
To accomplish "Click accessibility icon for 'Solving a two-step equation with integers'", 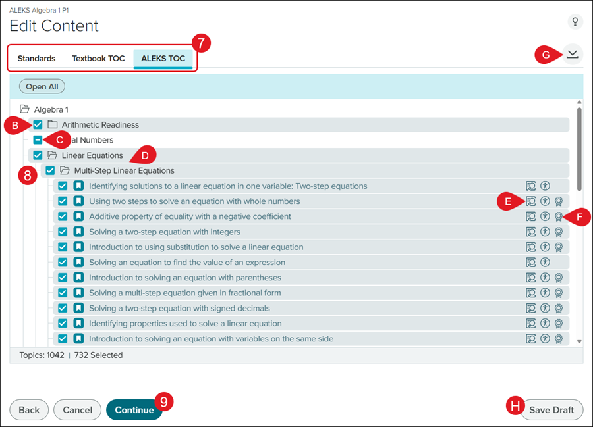I will tap(545, 232).
